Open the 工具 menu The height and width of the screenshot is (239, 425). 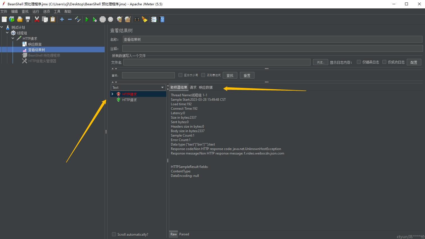click(57, 11)
